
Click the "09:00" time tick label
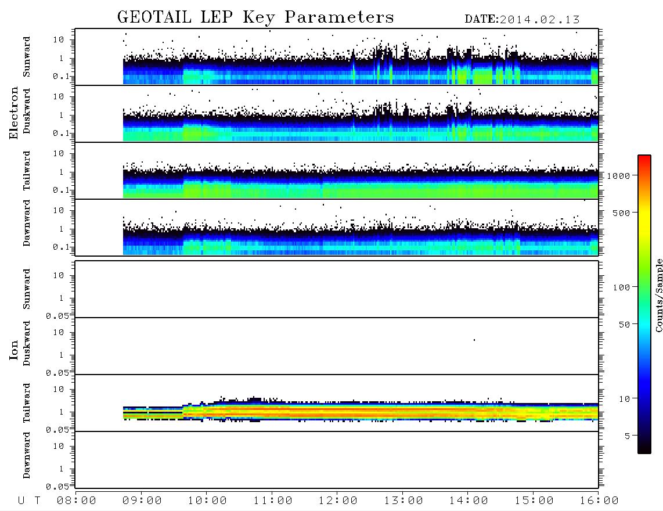[x=142, y=501]
